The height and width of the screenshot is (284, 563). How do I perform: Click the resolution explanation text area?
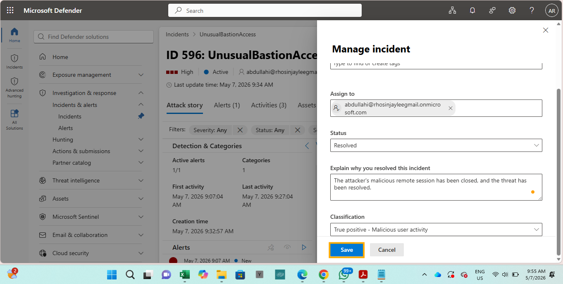tap(436, 187)
